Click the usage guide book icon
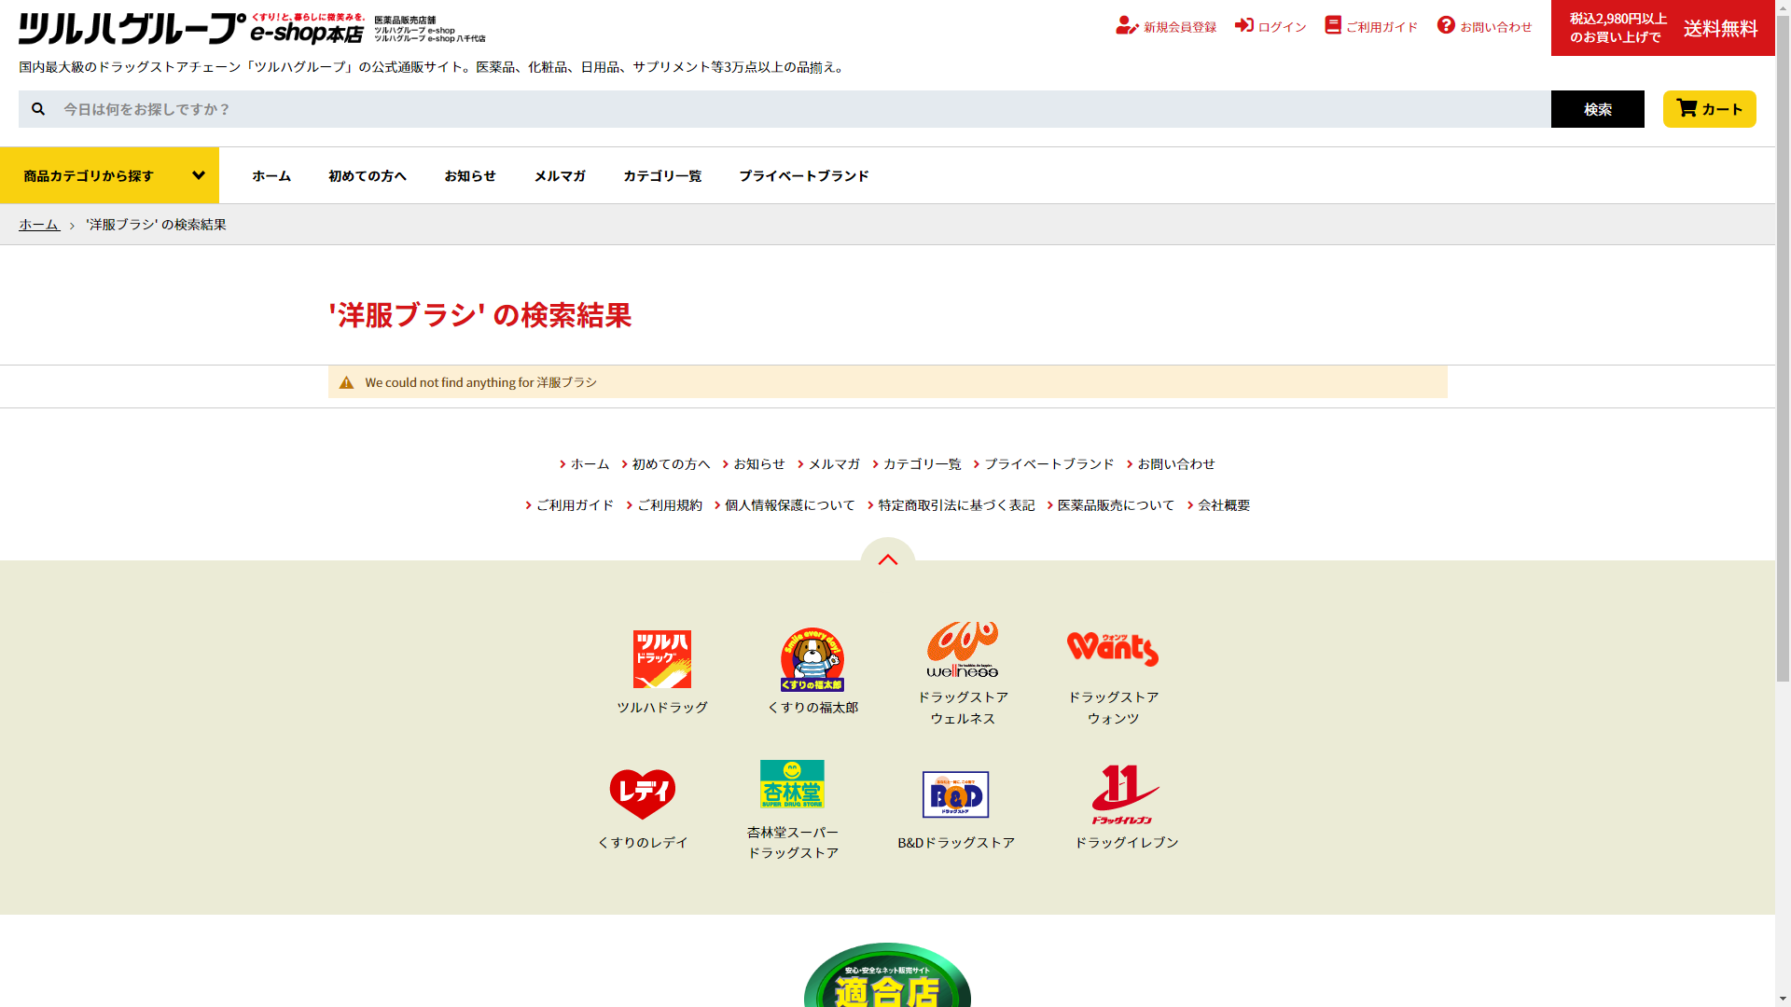 coord(1333,25)
